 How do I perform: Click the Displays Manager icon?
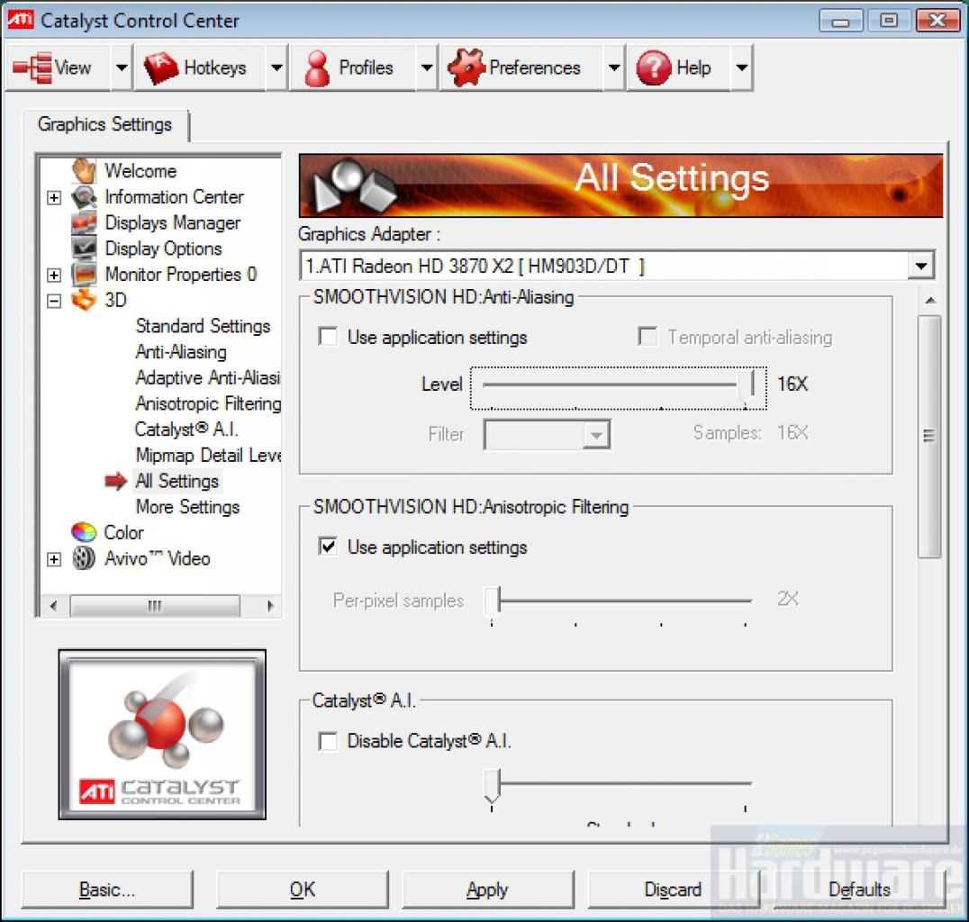(x=84, y=222)
